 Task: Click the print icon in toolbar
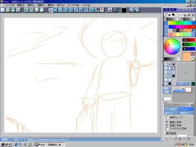18,10
